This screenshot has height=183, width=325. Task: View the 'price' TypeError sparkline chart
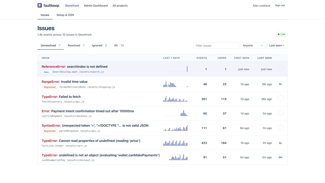click(x=175, y=143)
